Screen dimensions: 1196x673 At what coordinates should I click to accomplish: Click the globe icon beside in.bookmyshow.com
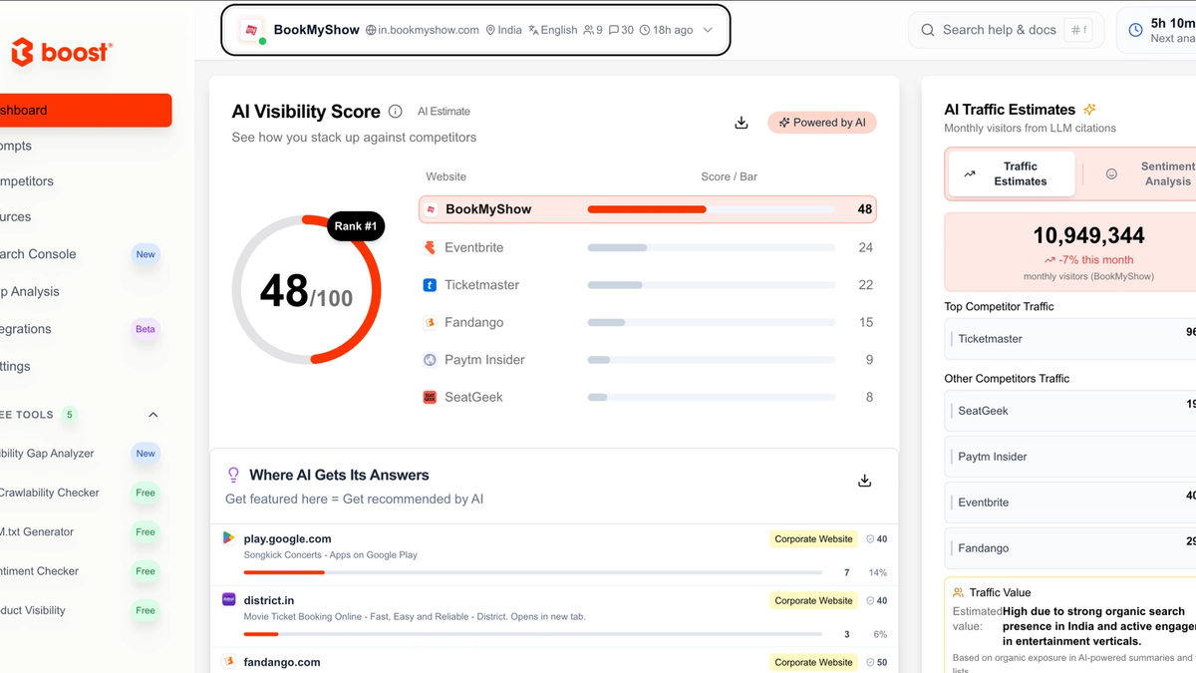click(x=371, y=30)
